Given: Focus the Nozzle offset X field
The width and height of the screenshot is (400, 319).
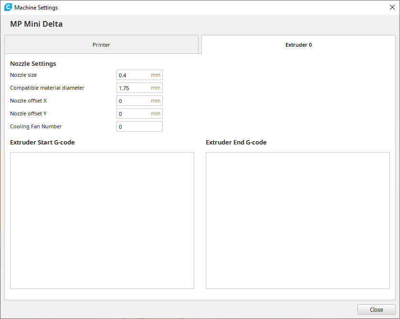Looking at the screenshot, I should coord(139,101).
